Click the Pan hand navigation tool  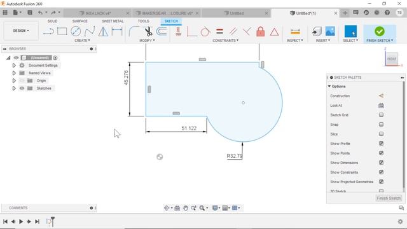(x=185, y=208)
